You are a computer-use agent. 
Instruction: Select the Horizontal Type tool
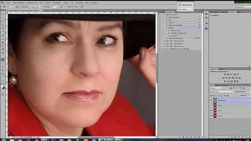(x=3, y=67)
